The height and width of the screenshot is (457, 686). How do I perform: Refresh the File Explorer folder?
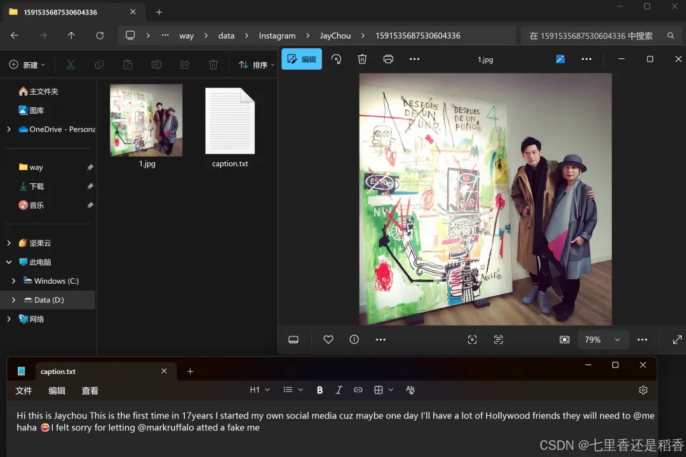click(100, 36)
